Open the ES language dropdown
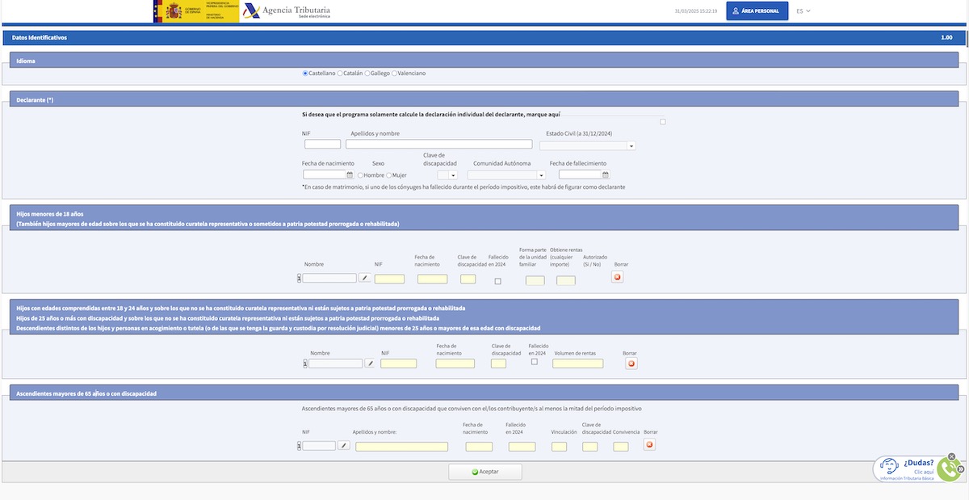969x500 pixels. [803, 11]
